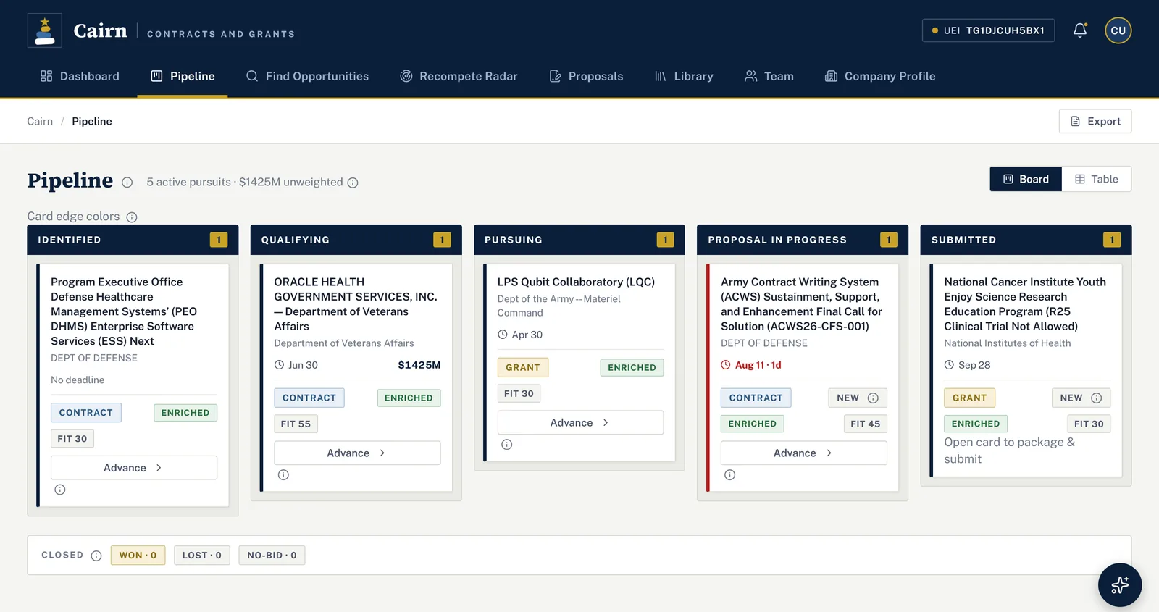Open the National Cancer Institute Youth card title
Screen dimensions: 1159x612
coord(1025,304)
